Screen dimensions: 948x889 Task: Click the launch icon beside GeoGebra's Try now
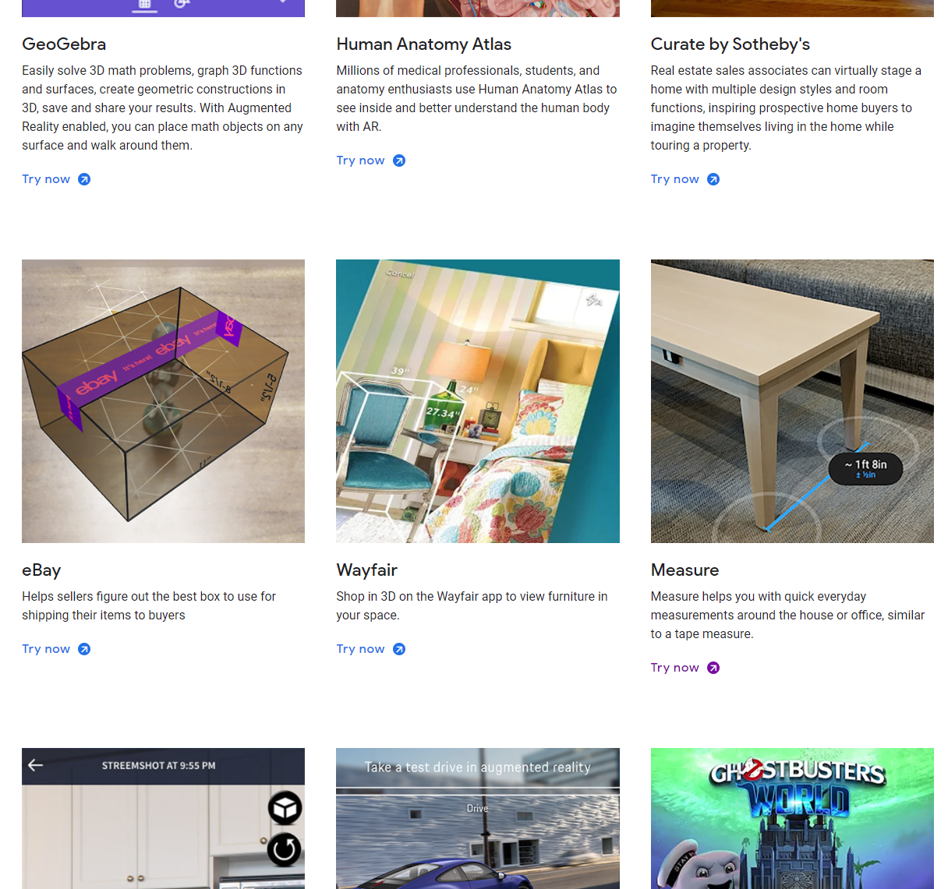[86, 179]
